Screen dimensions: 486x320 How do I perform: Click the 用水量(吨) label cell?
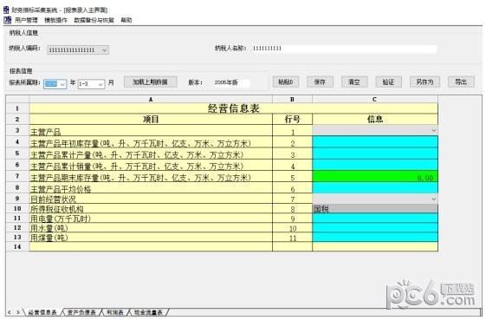tap(151, 227)
